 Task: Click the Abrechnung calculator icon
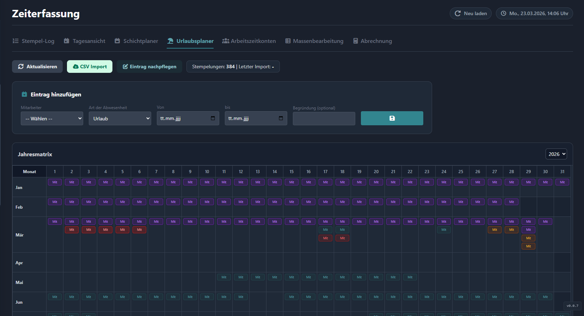tap(356, 41)
